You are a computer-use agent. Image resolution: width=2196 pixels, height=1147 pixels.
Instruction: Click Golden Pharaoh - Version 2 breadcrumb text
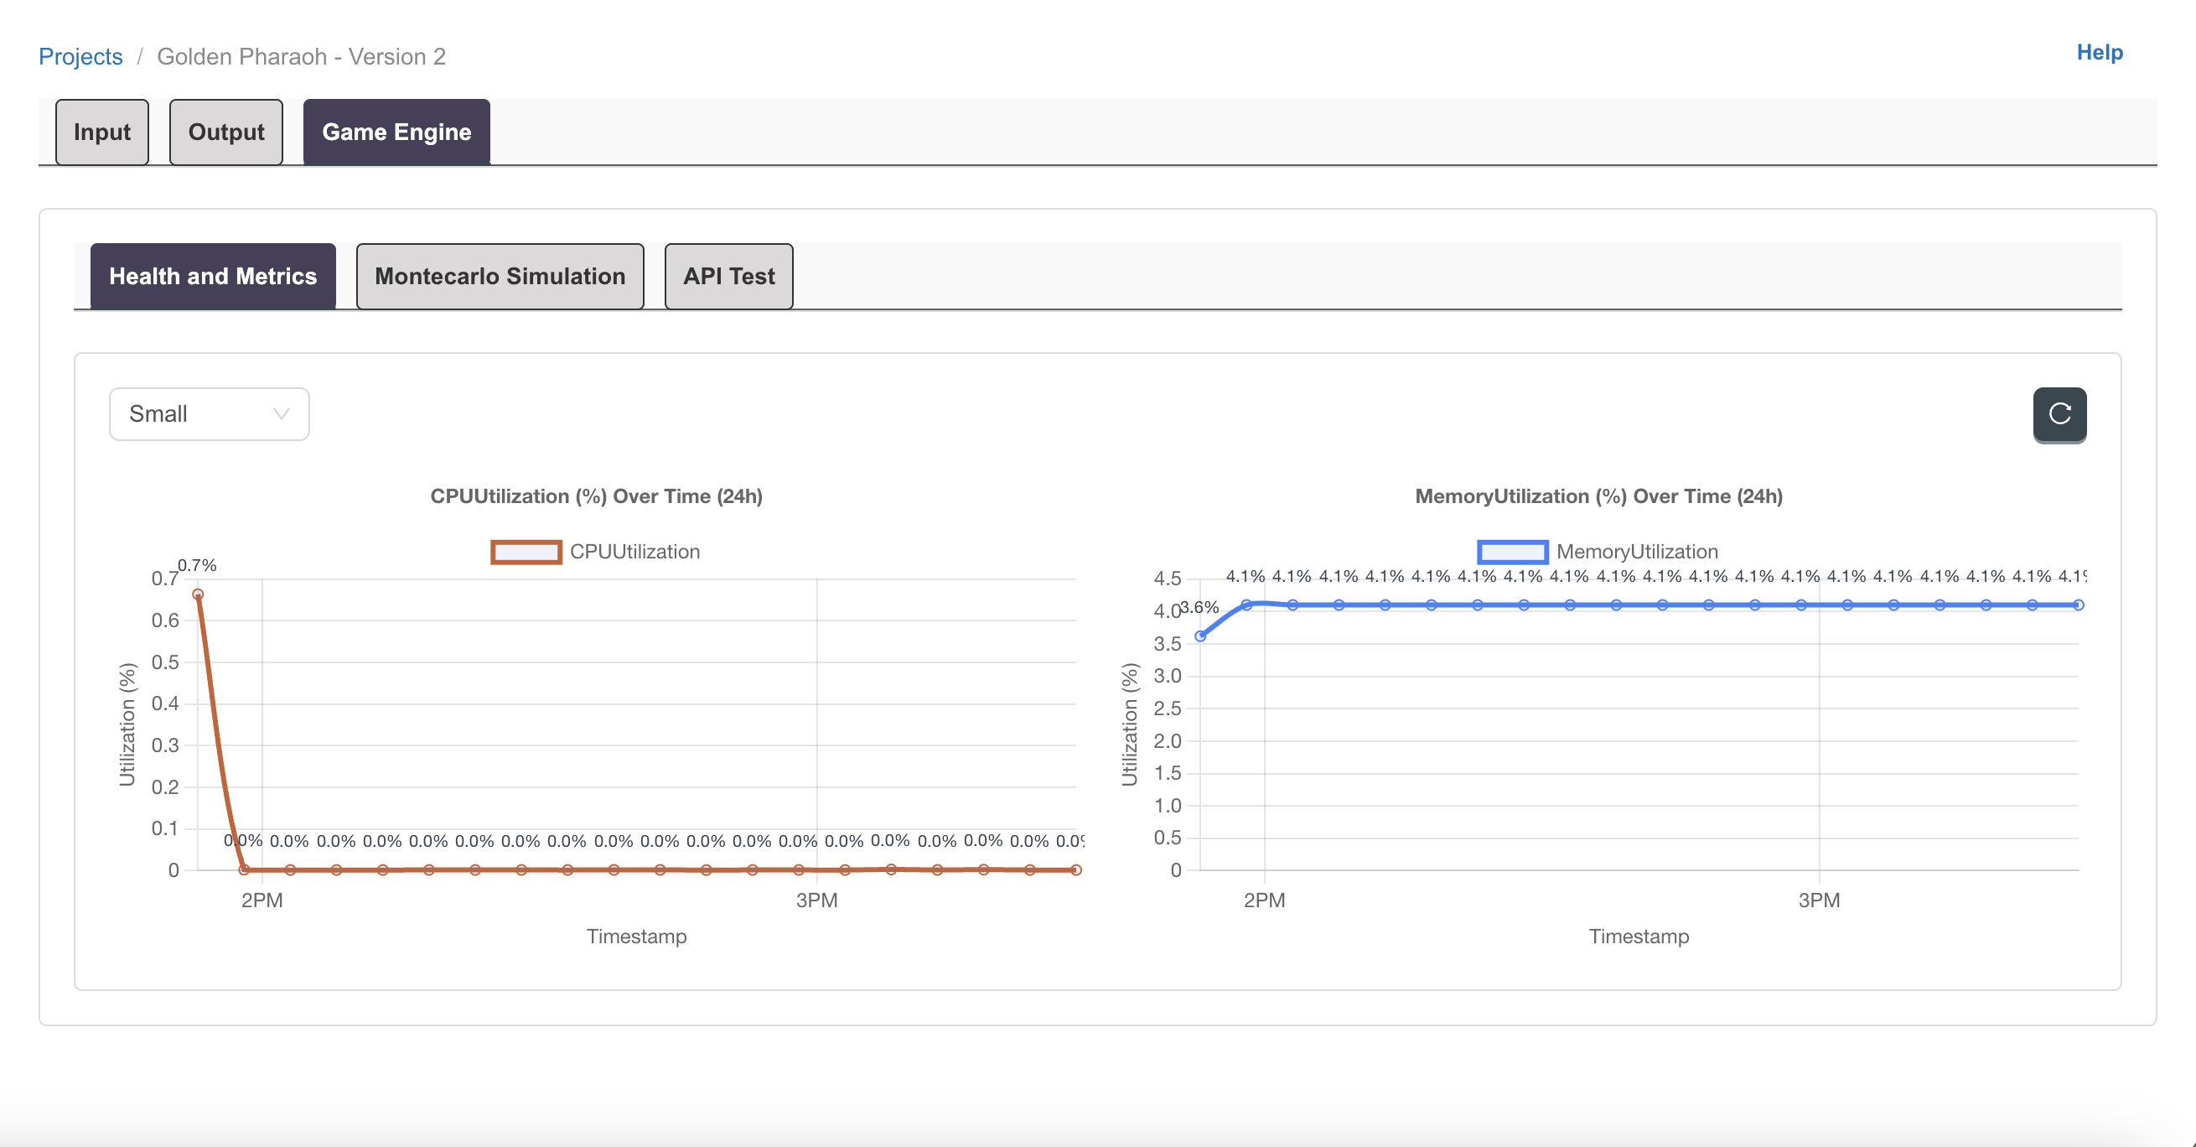click(x=301, y=56)
